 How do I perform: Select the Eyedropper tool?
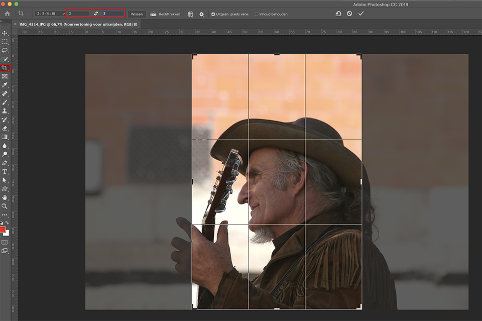pos(5,85)
